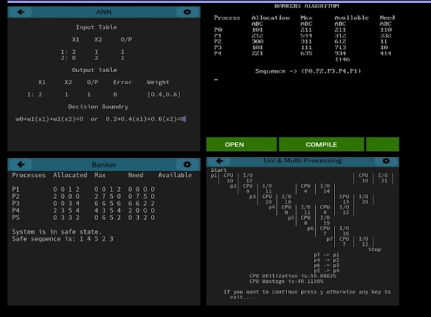Click the Output Table heading
The width and height of the screenshot is (431, 317).
coord(94,70)
